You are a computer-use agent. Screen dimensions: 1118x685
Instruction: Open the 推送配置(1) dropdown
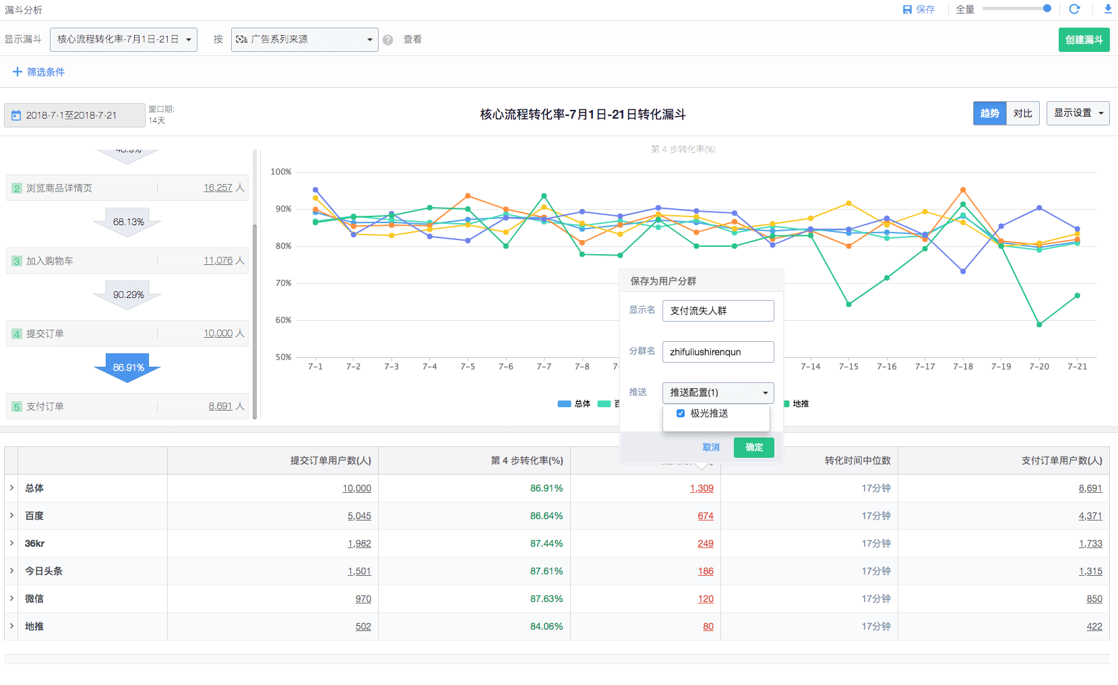[718, 392]
